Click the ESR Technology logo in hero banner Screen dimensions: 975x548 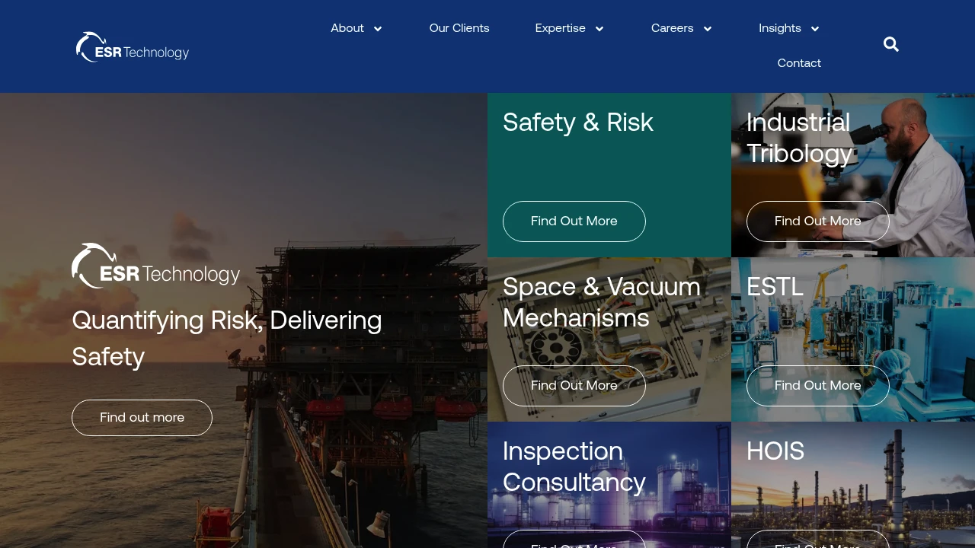coord(155,266)
